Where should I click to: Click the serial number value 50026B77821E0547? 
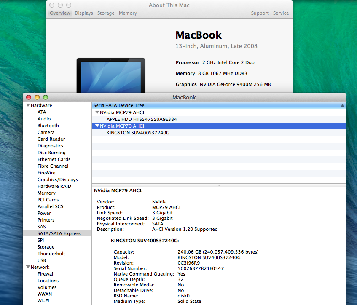201,268
